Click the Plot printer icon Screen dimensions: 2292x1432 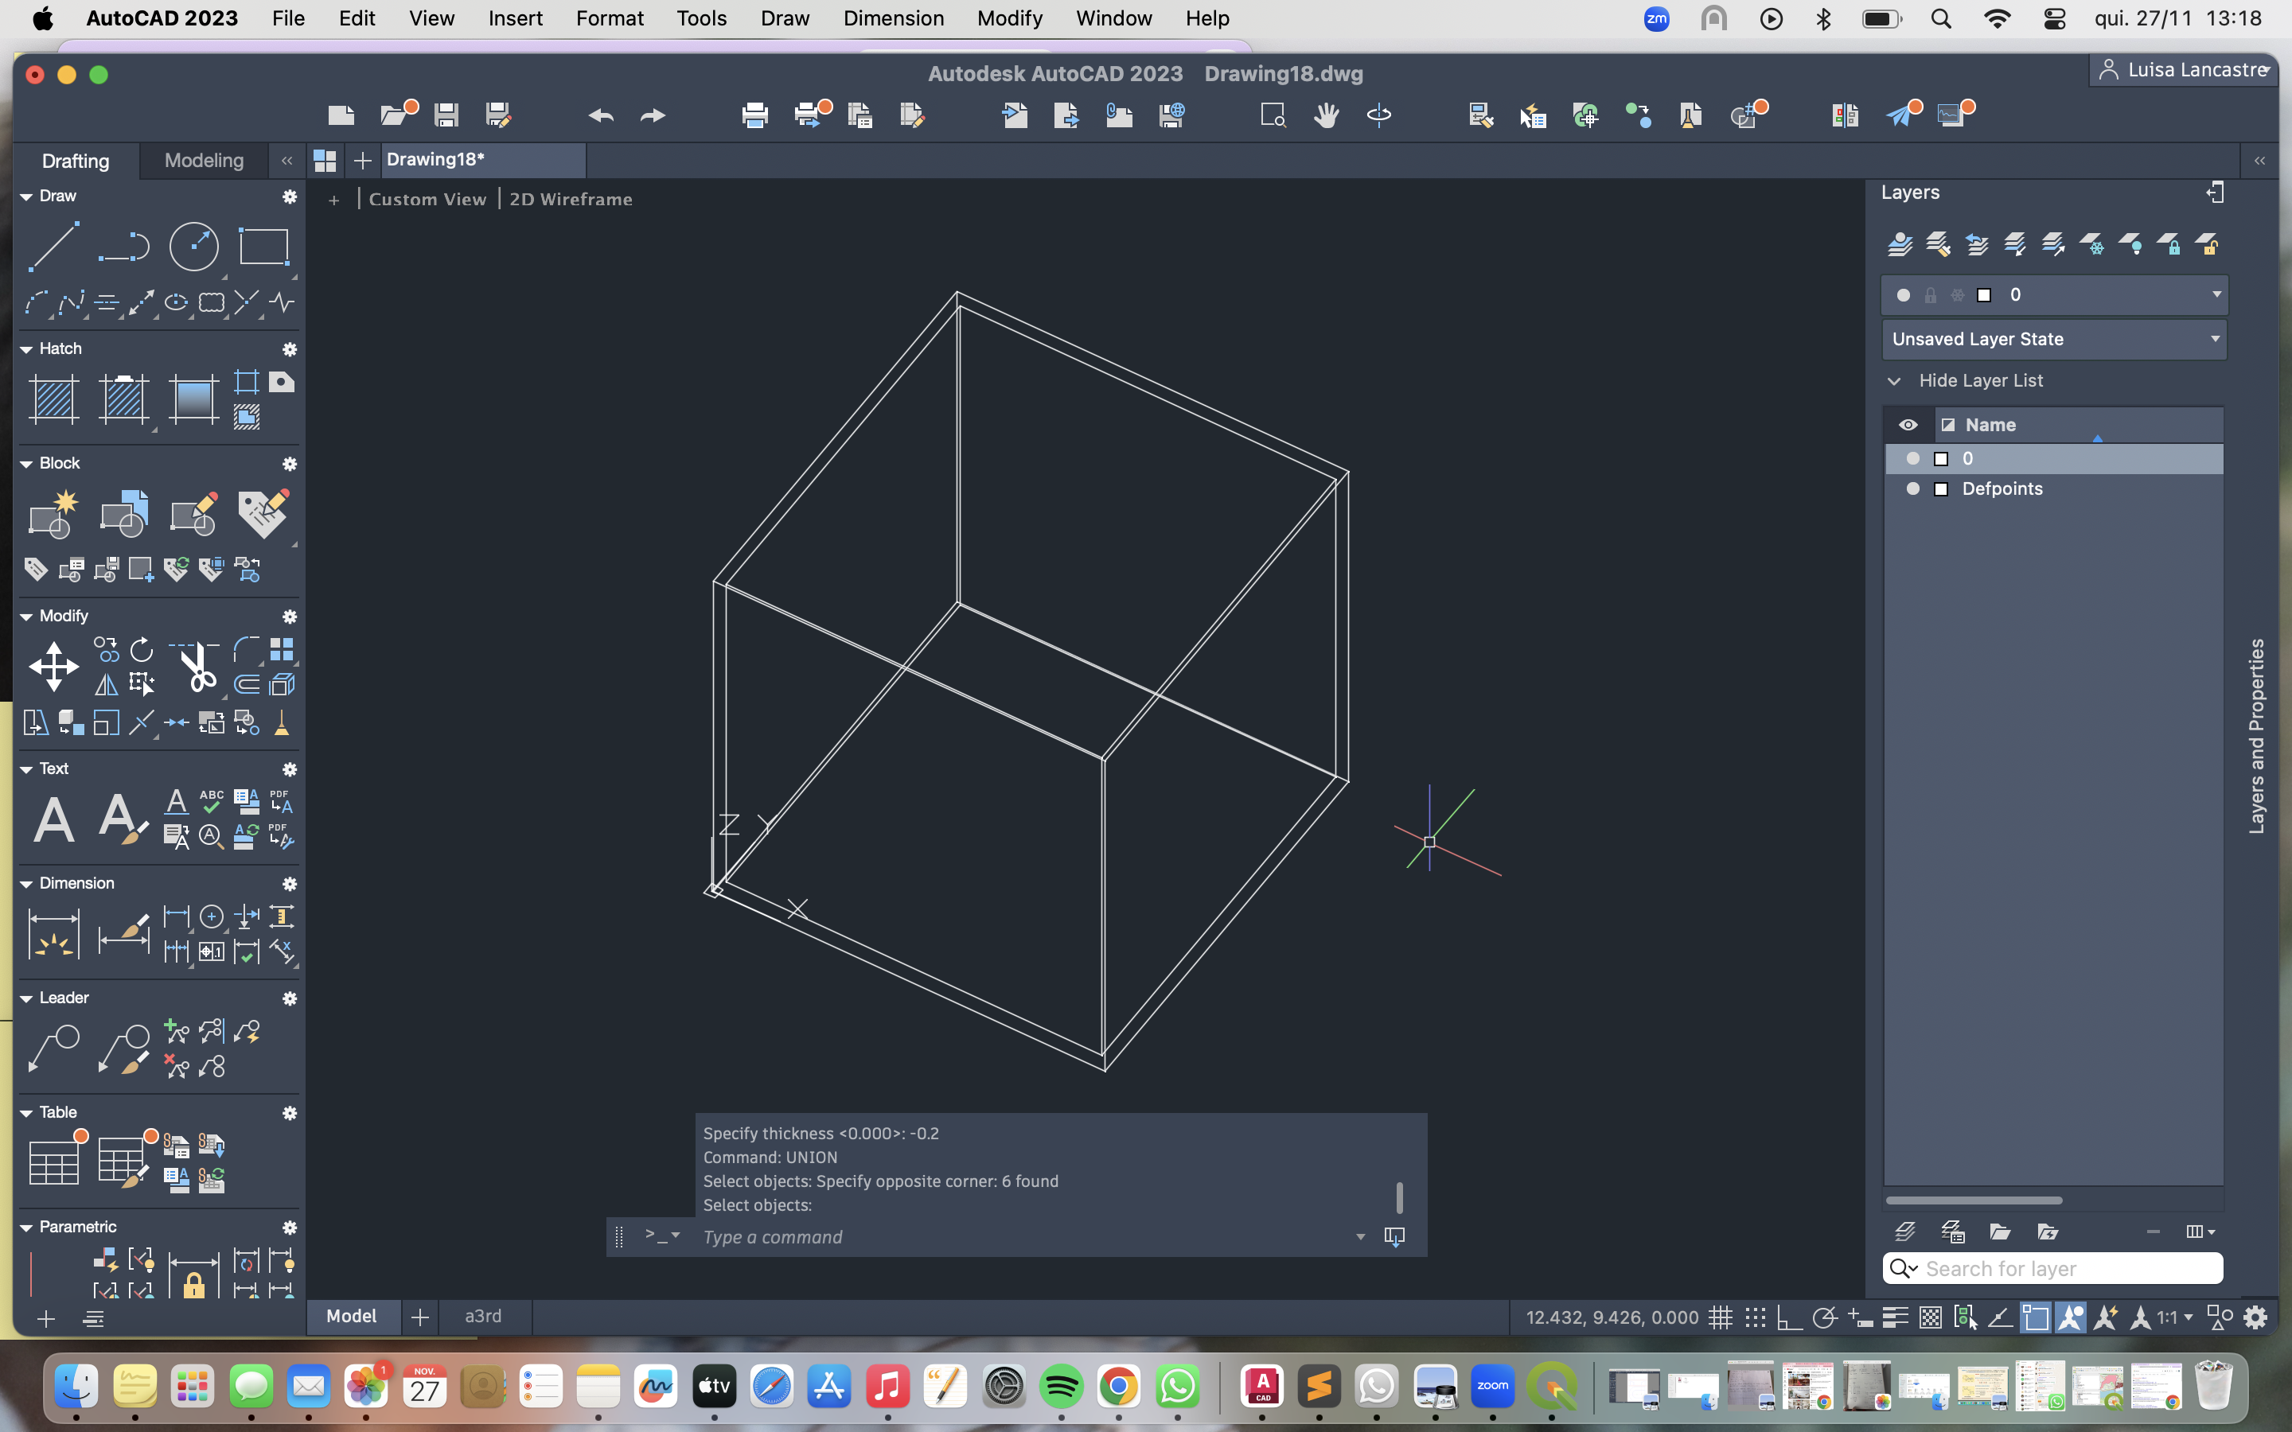pyautogui.click(x=754, y=115)
